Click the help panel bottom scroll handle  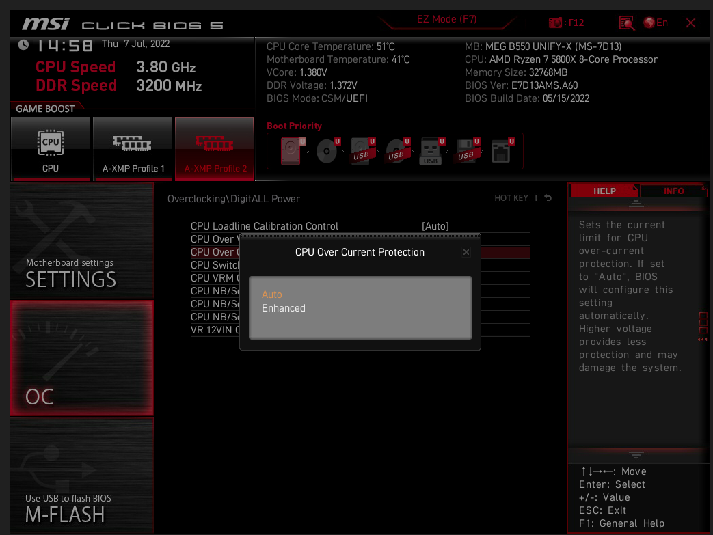pos(636,455)
